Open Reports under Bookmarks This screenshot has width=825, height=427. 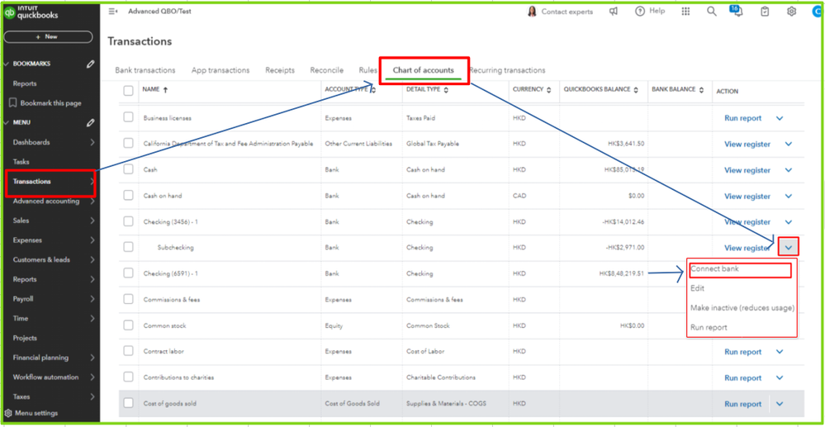[x=25, y=83]
